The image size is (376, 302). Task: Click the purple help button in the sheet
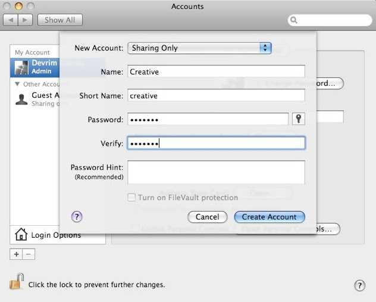(x=77, y=217)
